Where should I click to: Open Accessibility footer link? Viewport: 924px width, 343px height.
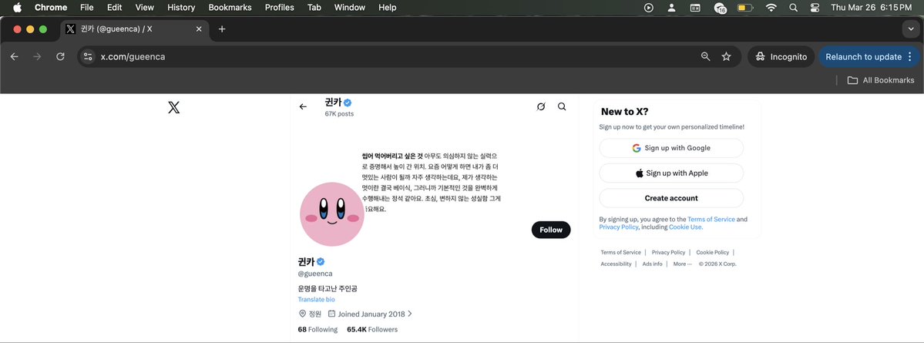point(616,264)
